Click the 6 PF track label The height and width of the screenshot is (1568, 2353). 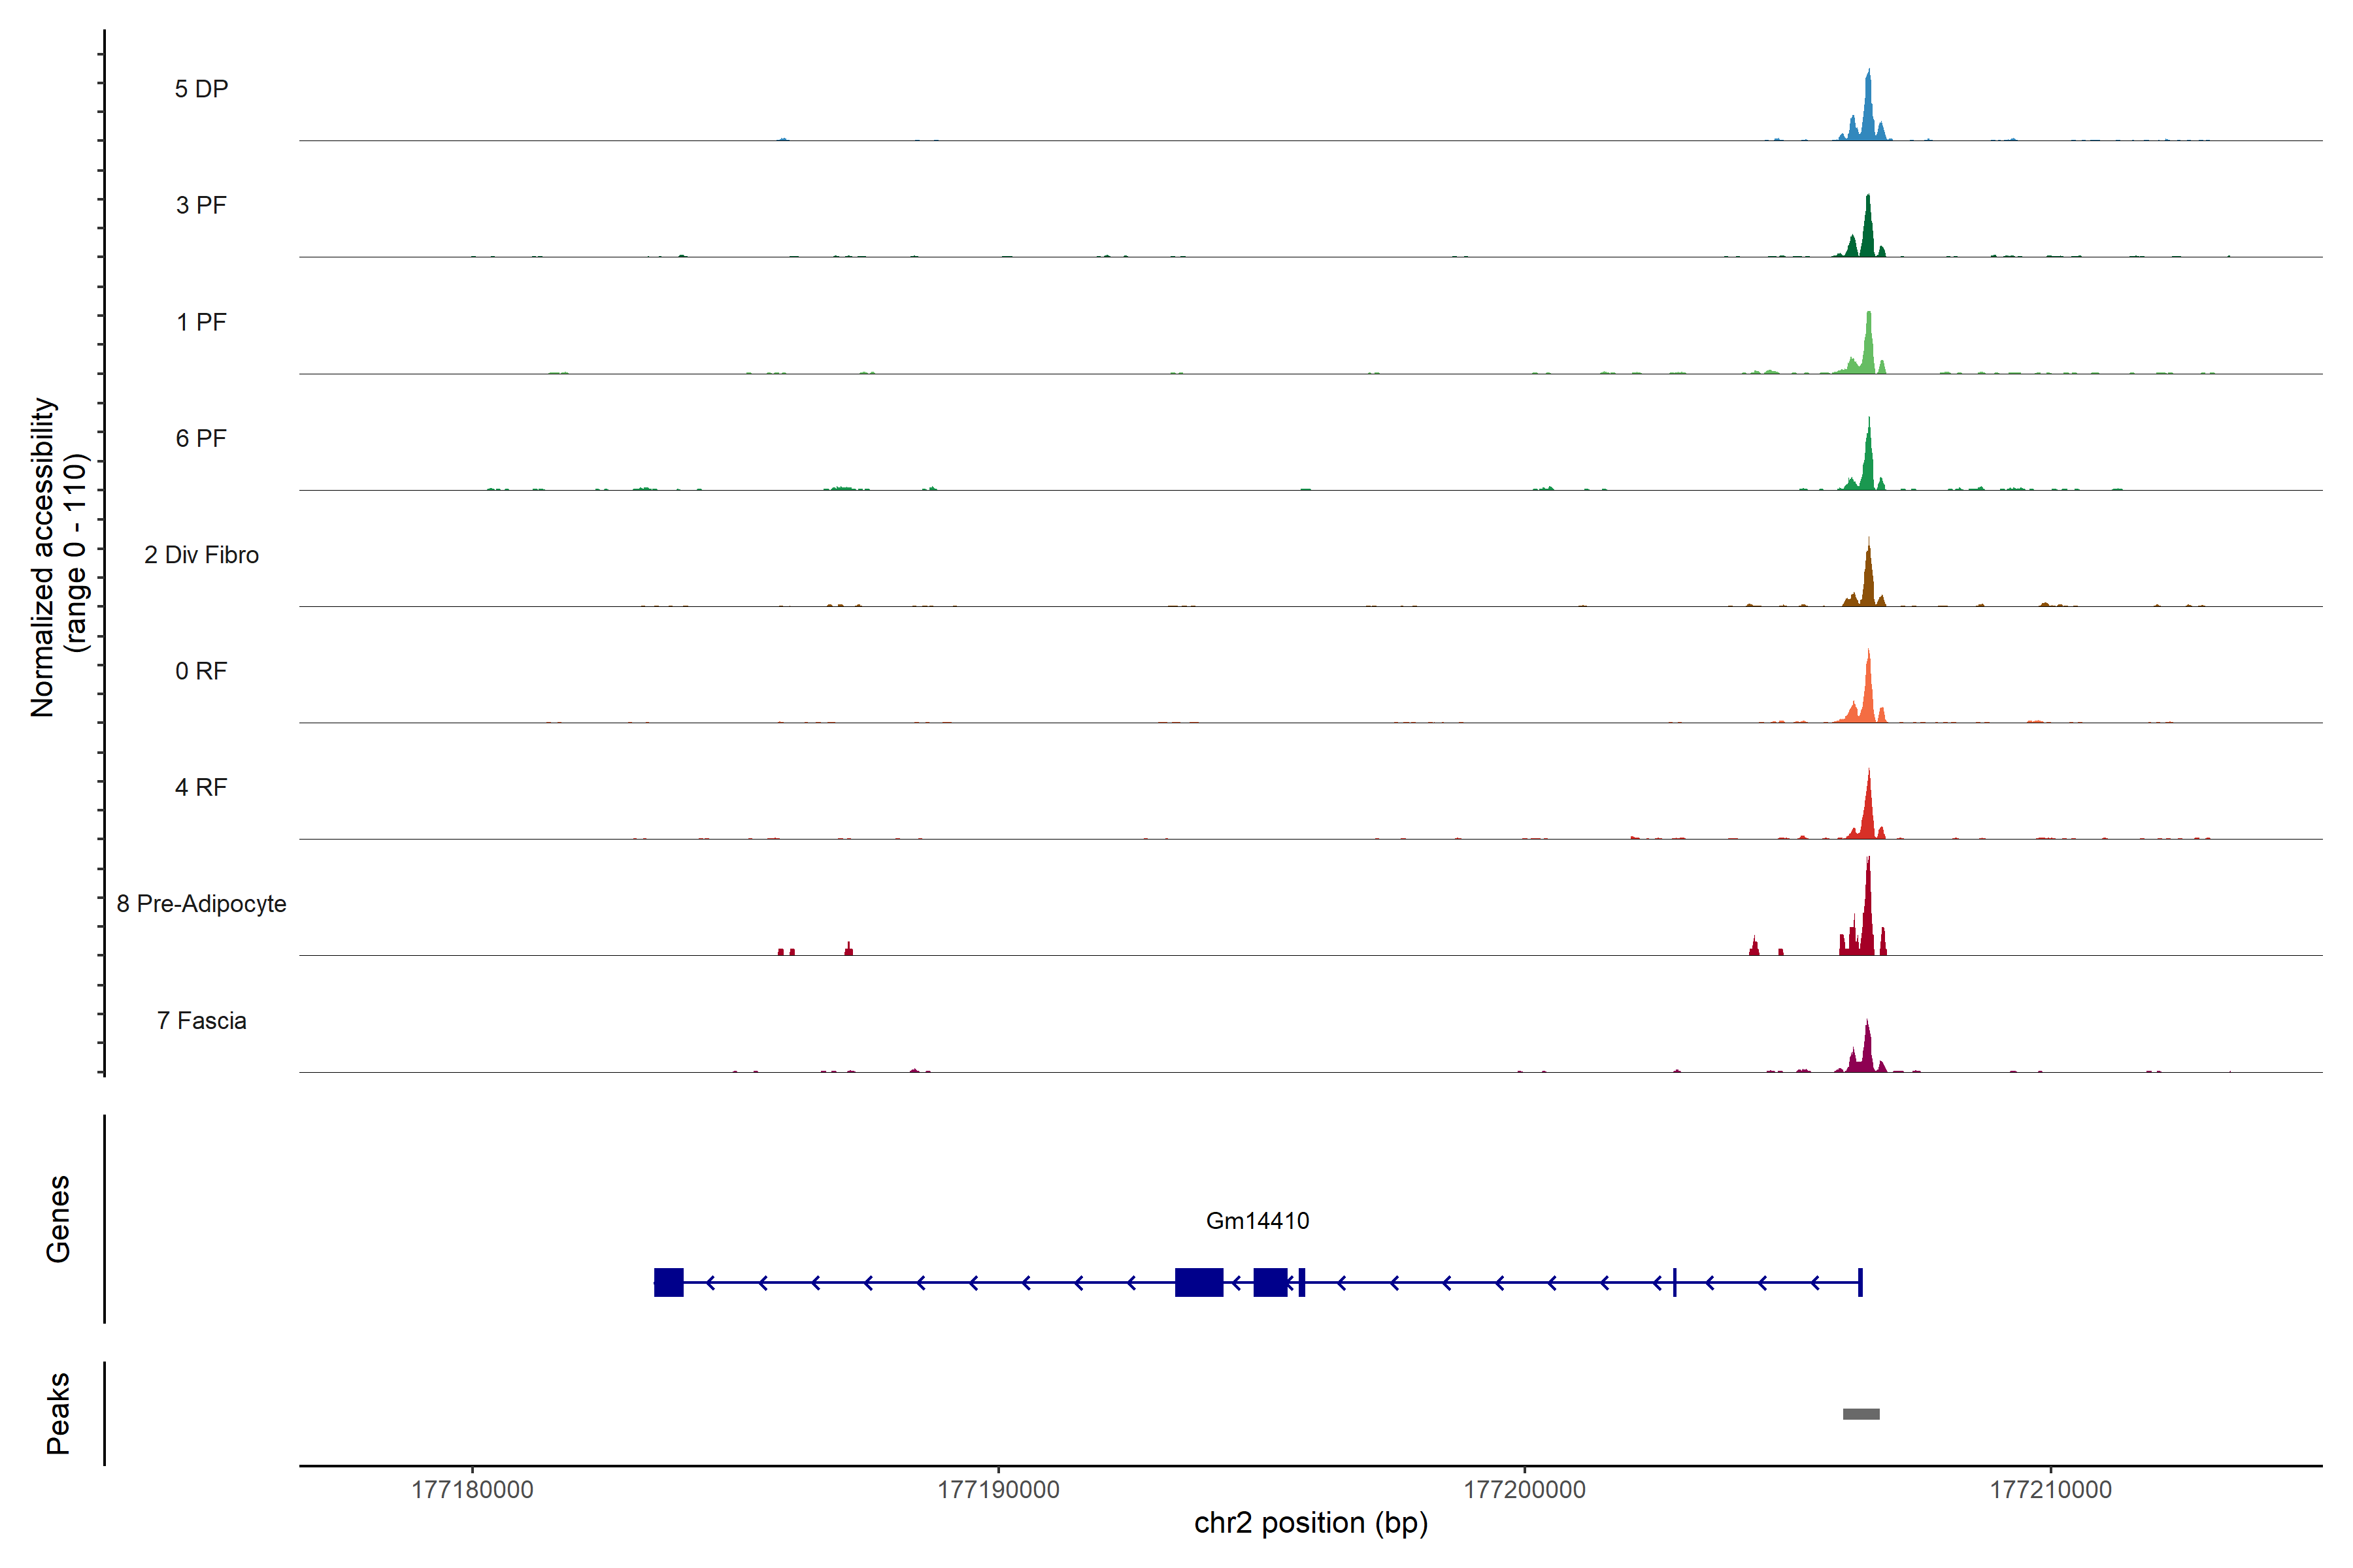(201, 438)
